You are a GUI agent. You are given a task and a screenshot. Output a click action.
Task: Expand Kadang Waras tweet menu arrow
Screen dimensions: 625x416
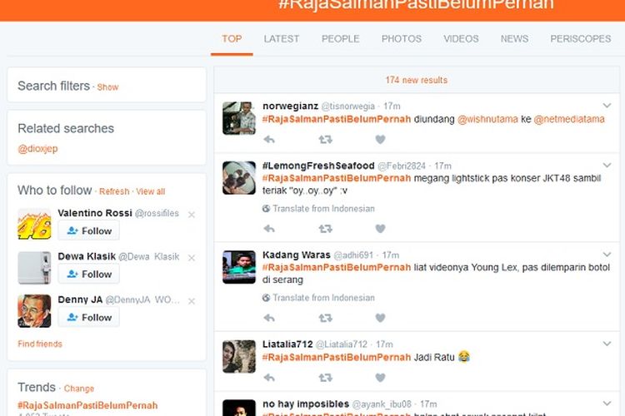[607, 255]
